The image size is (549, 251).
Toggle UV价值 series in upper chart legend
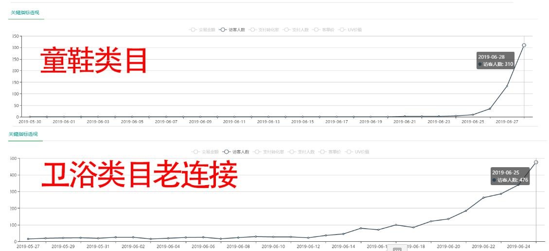tap(350, 30)
